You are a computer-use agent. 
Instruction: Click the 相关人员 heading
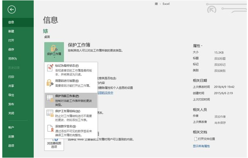[200, 110]
